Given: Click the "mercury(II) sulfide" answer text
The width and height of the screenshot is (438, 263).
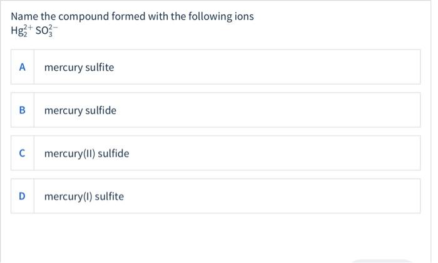Looking at the screenshot, I should coord(86,153).
